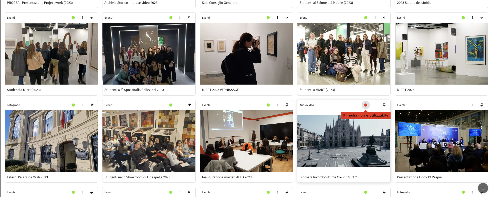Unpin the Esterni Palazzina Orafi 2023 card

(x=92, y=105)
